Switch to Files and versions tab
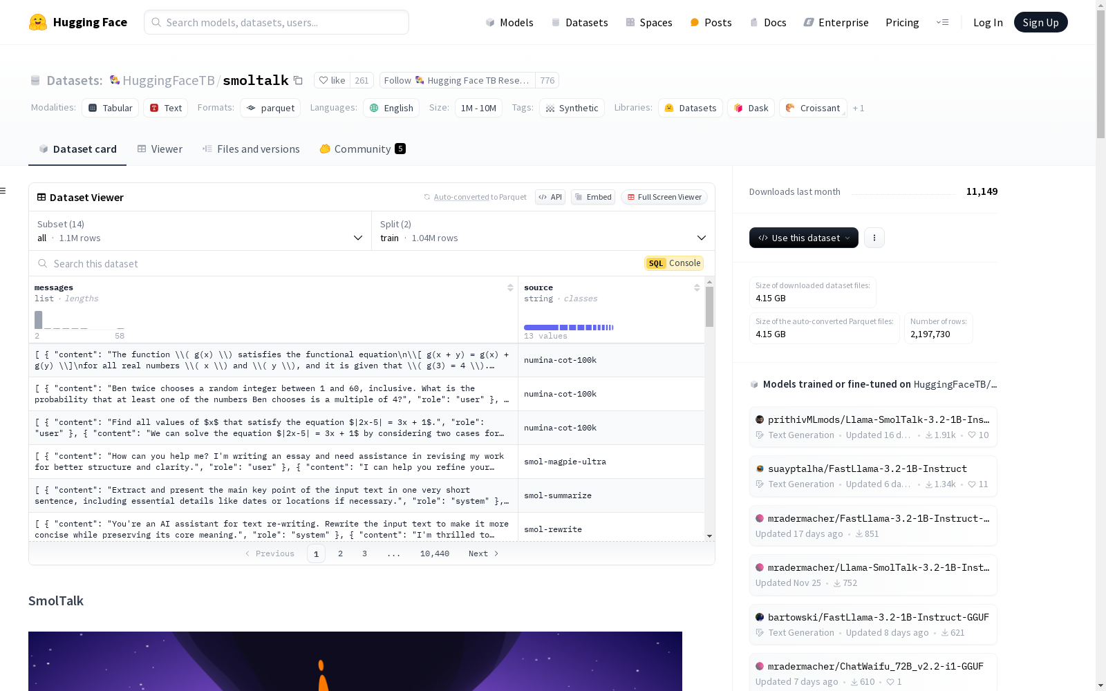 pyautogui.click(x=251, y=149)
